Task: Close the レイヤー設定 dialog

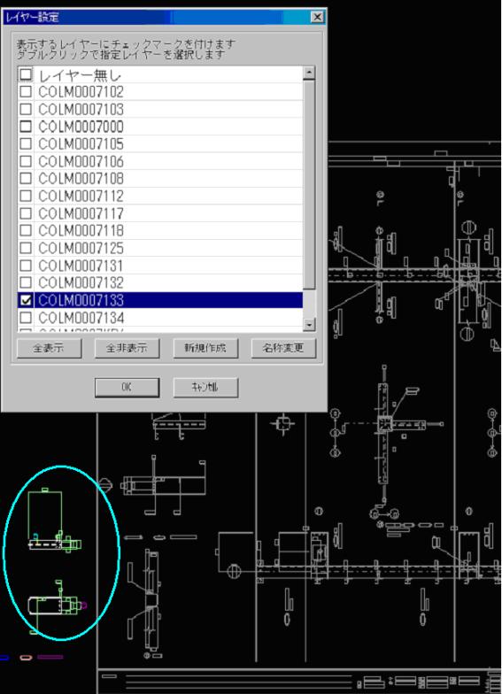Action: pos(317,18)
